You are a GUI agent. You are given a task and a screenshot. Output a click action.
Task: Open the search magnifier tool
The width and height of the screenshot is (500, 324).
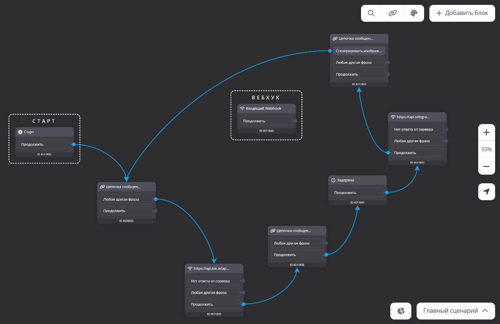click(x=371, y=13)
